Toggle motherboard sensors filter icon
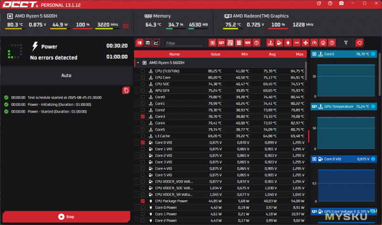The image size is (382, 225). tap(230, 43)
